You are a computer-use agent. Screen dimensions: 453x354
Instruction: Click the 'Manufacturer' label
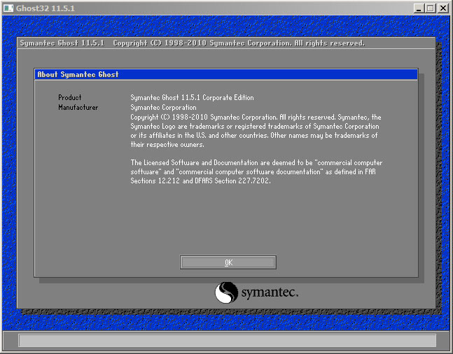78,108
